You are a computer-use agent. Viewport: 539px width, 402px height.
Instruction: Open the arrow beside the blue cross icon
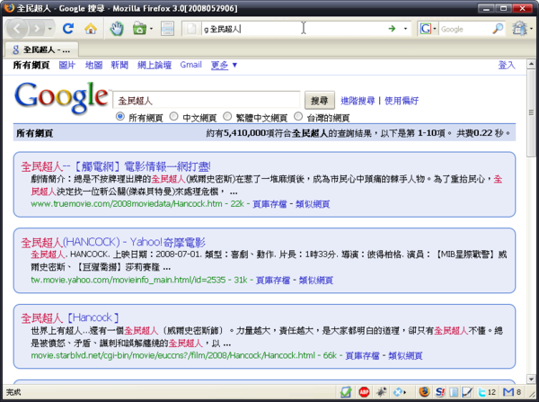click(x=405, y=392)
